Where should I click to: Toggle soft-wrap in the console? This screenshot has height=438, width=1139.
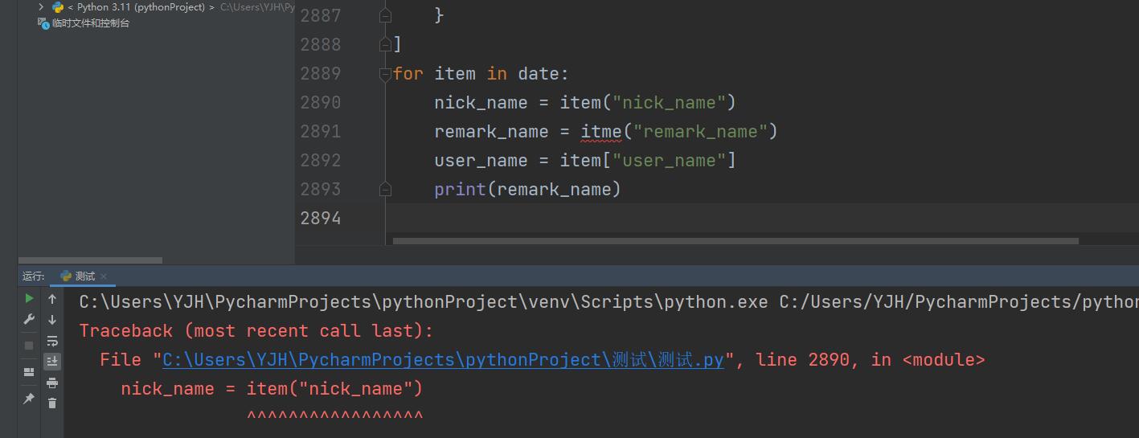[52, 341]
